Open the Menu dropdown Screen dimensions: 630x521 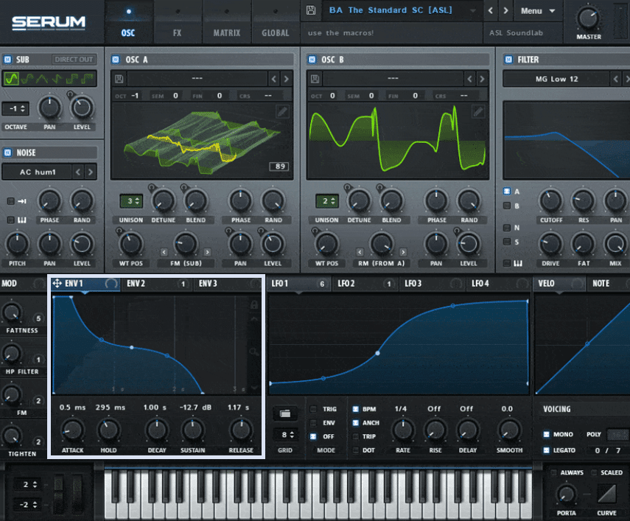pos(536,11)
